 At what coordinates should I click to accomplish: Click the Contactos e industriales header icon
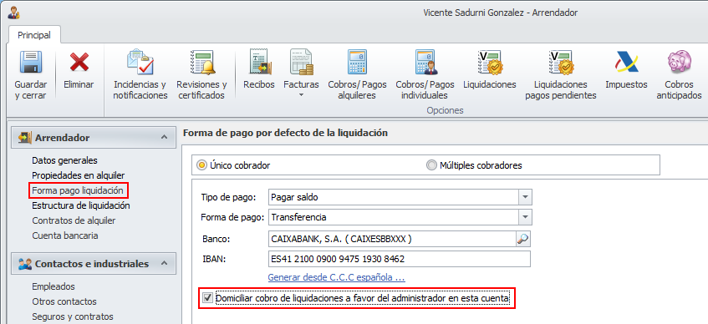click(24, 264)
